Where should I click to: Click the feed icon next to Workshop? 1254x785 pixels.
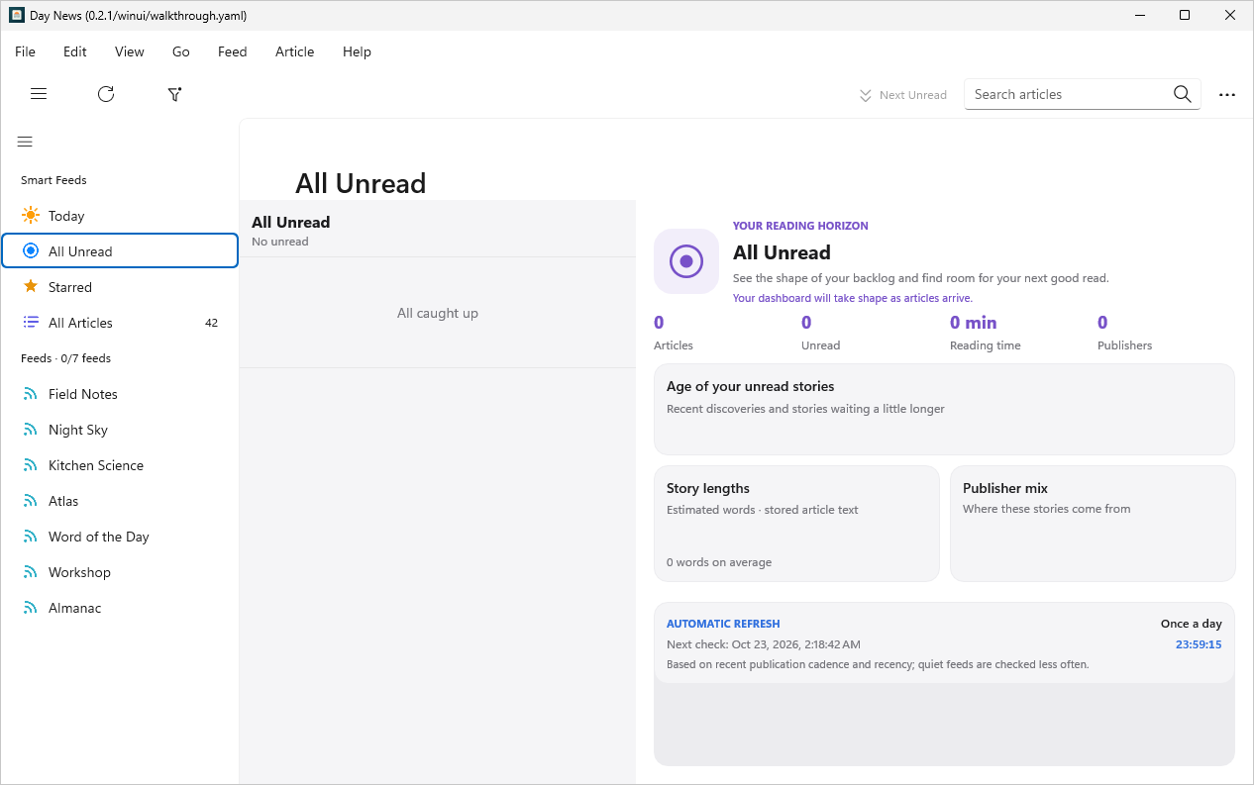coord(31,572)
